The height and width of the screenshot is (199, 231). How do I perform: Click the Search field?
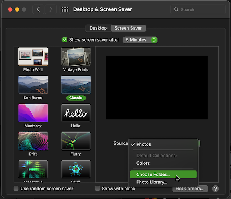pos(199,9)
